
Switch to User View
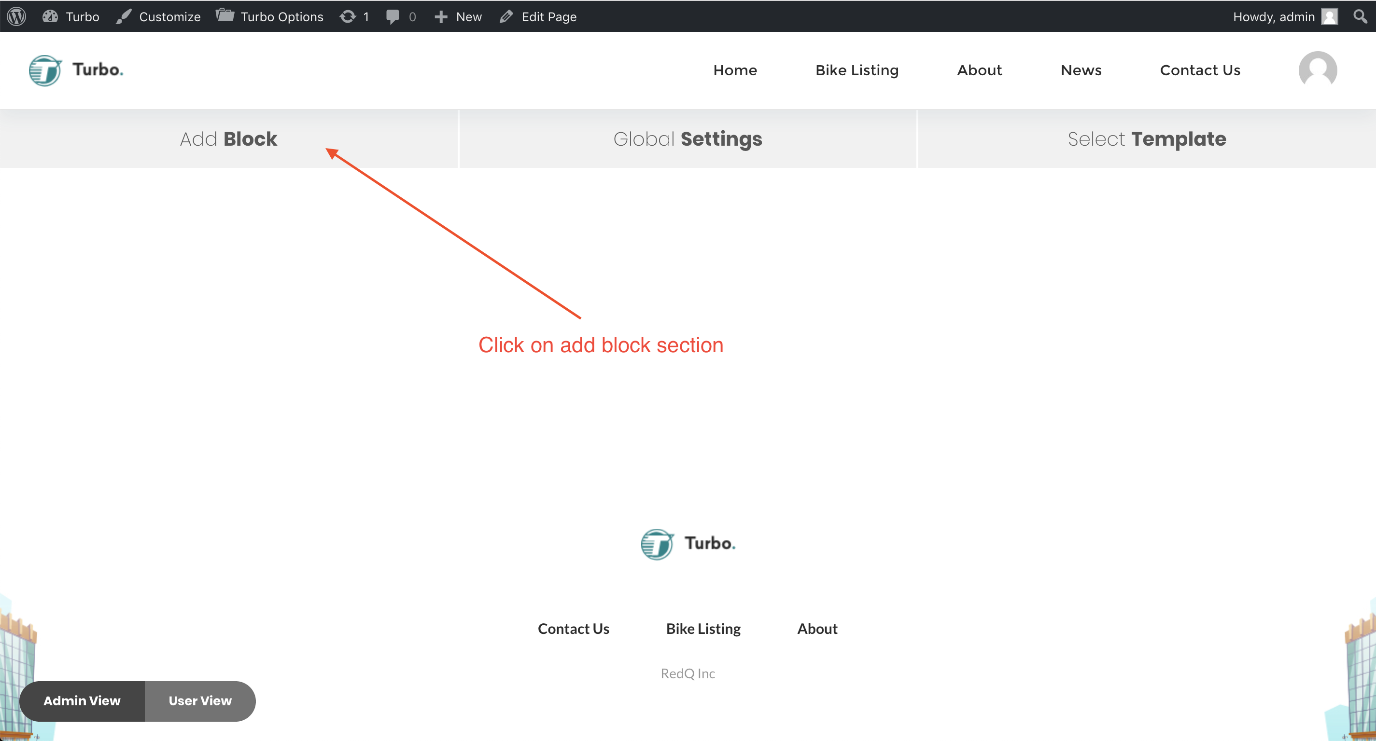click(200, 700)
